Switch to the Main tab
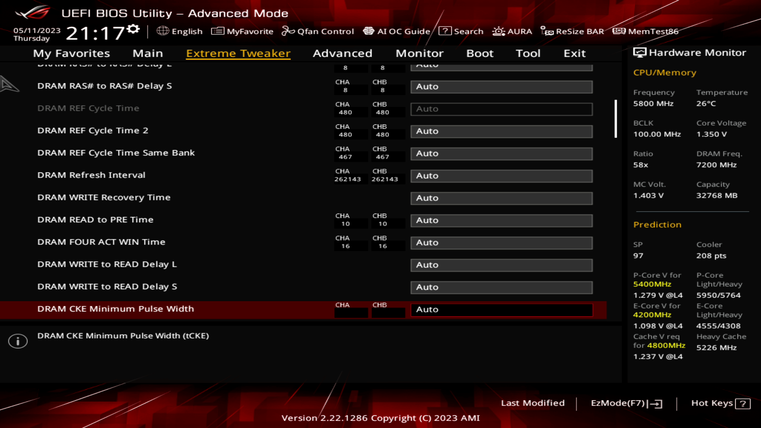Image resolution: width=761 pixels, height=428 pixels. tap(147, 53)
